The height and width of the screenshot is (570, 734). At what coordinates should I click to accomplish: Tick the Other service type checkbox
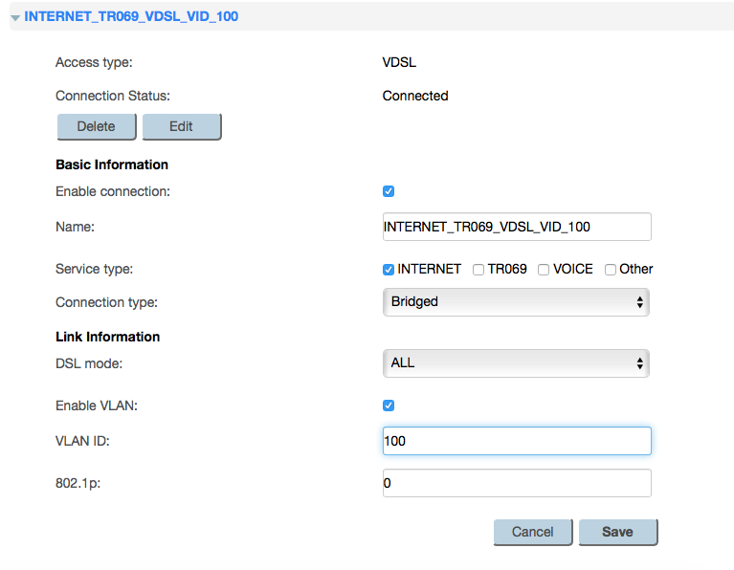coord(611,270)
